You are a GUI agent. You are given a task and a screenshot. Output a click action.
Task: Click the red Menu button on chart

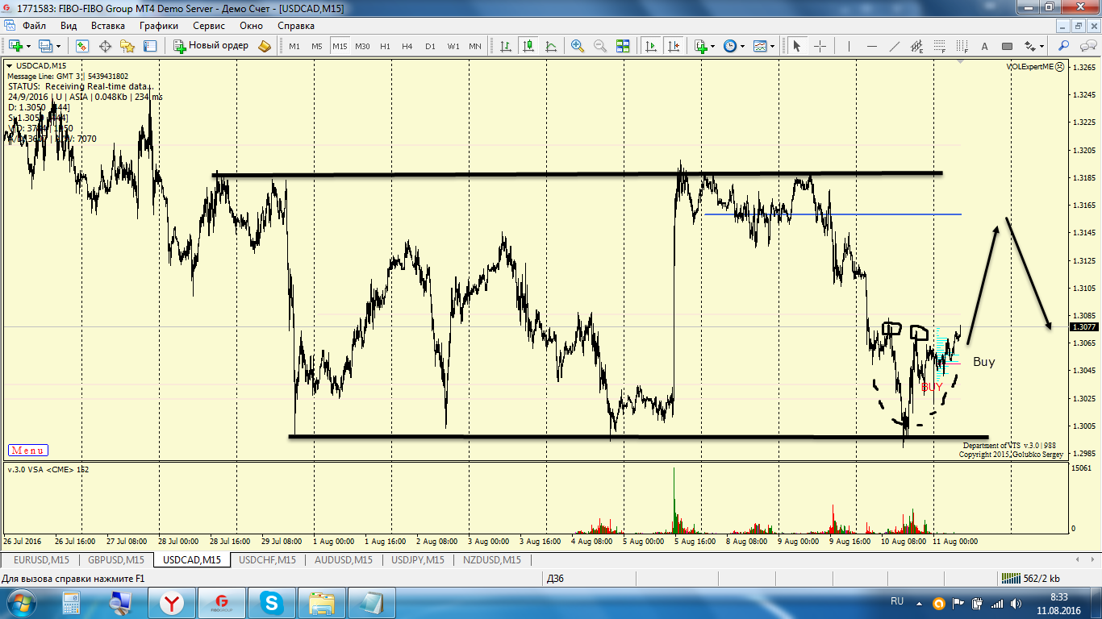click(28, 451)
